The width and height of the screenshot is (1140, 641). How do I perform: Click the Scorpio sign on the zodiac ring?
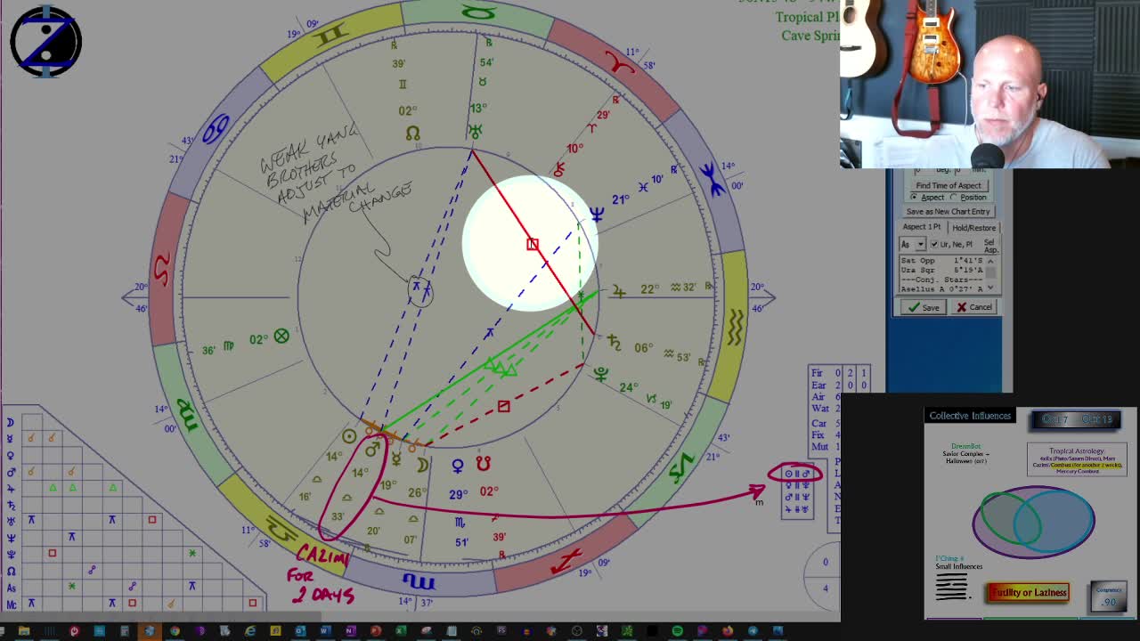418,582
